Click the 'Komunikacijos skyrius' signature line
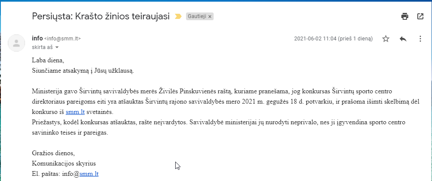Screen dimensions: 432x181 tap(64, 163)
